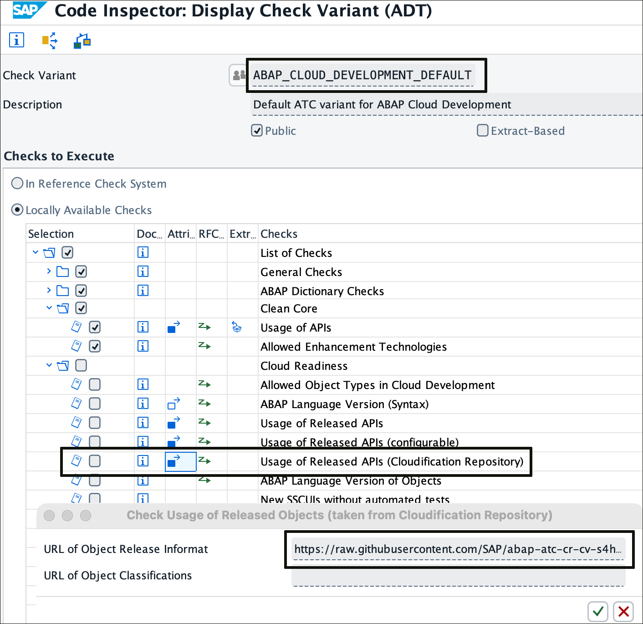Check the ABAP Language Version (Syntax) checkbox
The width and height of the screenshot is (643, 624).
pyautogui.click(x=95, y=404)
